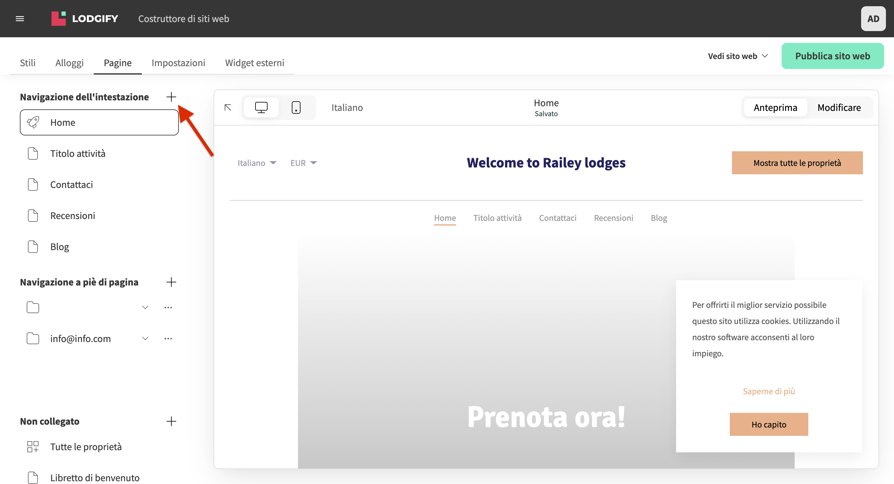Click the Contattaci page icon

tap(33, 184)
